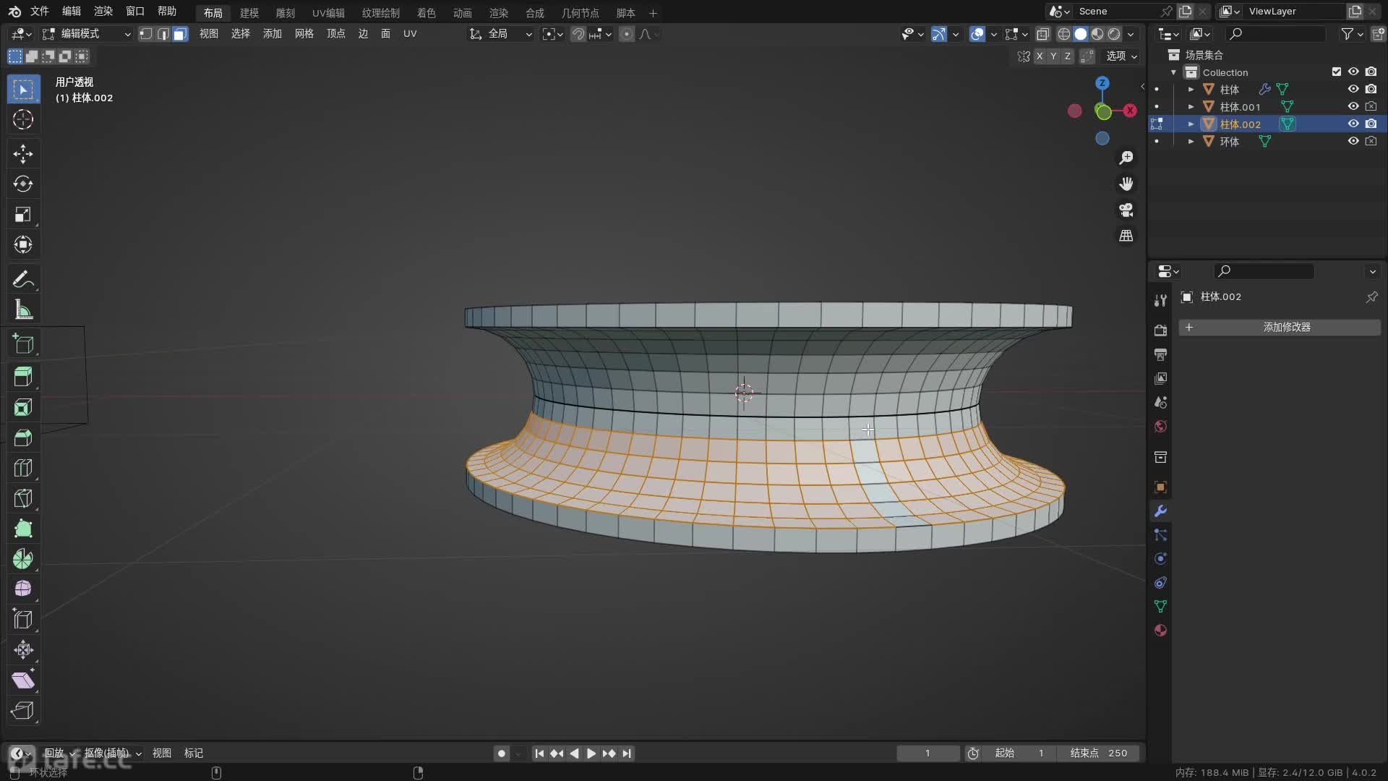1388x781 pixels.
Task: Switch to edge select mode
Action: pos(163,34)
